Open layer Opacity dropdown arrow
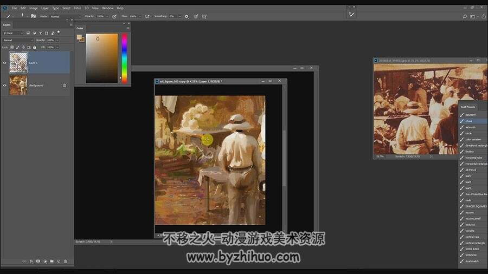 pos(57,40)
